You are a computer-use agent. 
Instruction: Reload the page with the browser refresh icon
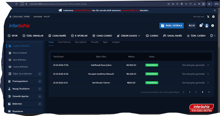pos(16,4)
